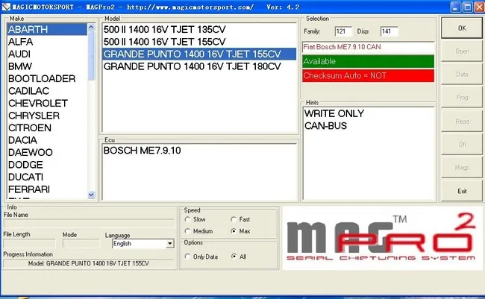This screenshot has width=485, height=299.
Task: Click the File Length field
Action: (x=29, y=243)
